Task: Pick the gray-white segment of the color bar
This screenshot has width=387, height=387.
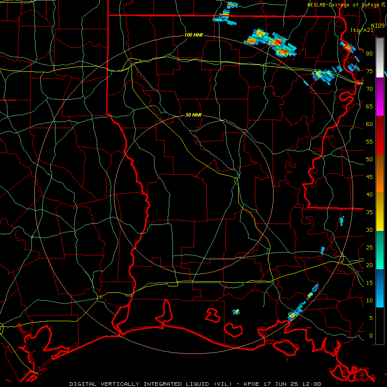Action: 380,58
